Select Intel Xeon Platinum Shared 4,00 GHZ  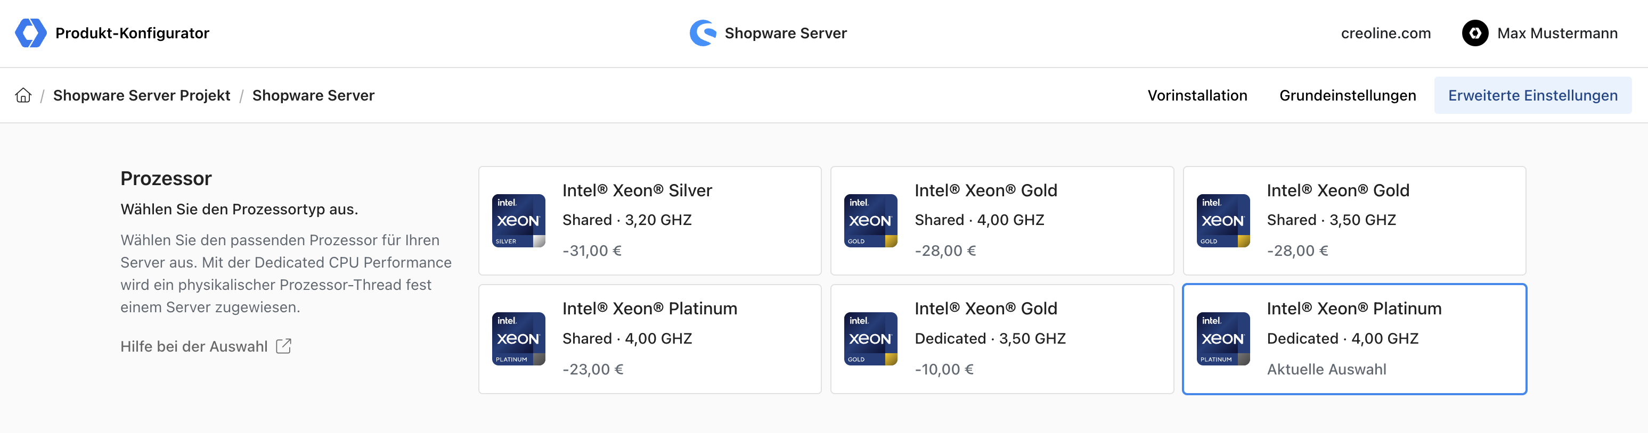(x=649, y=339)
